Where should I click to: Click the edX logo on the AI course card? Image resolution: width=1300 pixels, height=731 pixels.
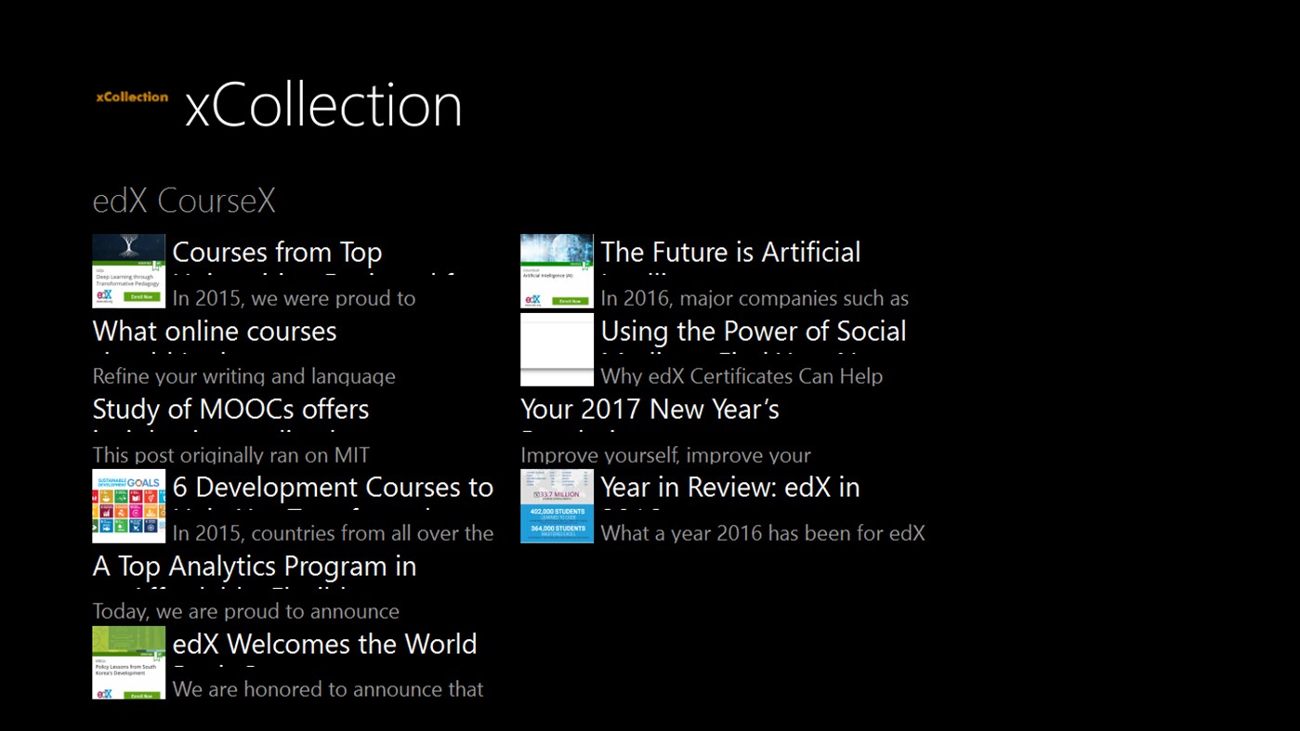(x=534, y=299)
